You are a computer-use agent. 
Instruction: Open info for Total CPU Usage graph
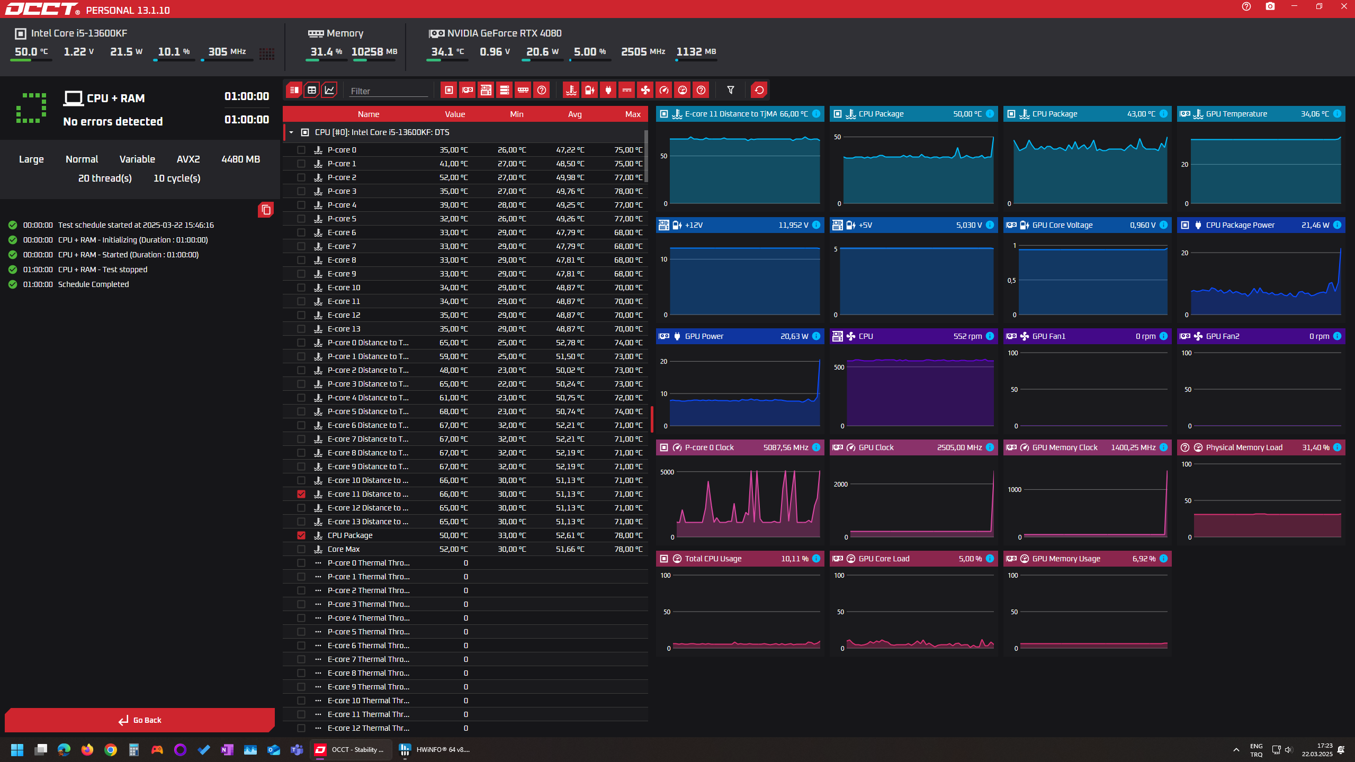click(x=816, y=559)
